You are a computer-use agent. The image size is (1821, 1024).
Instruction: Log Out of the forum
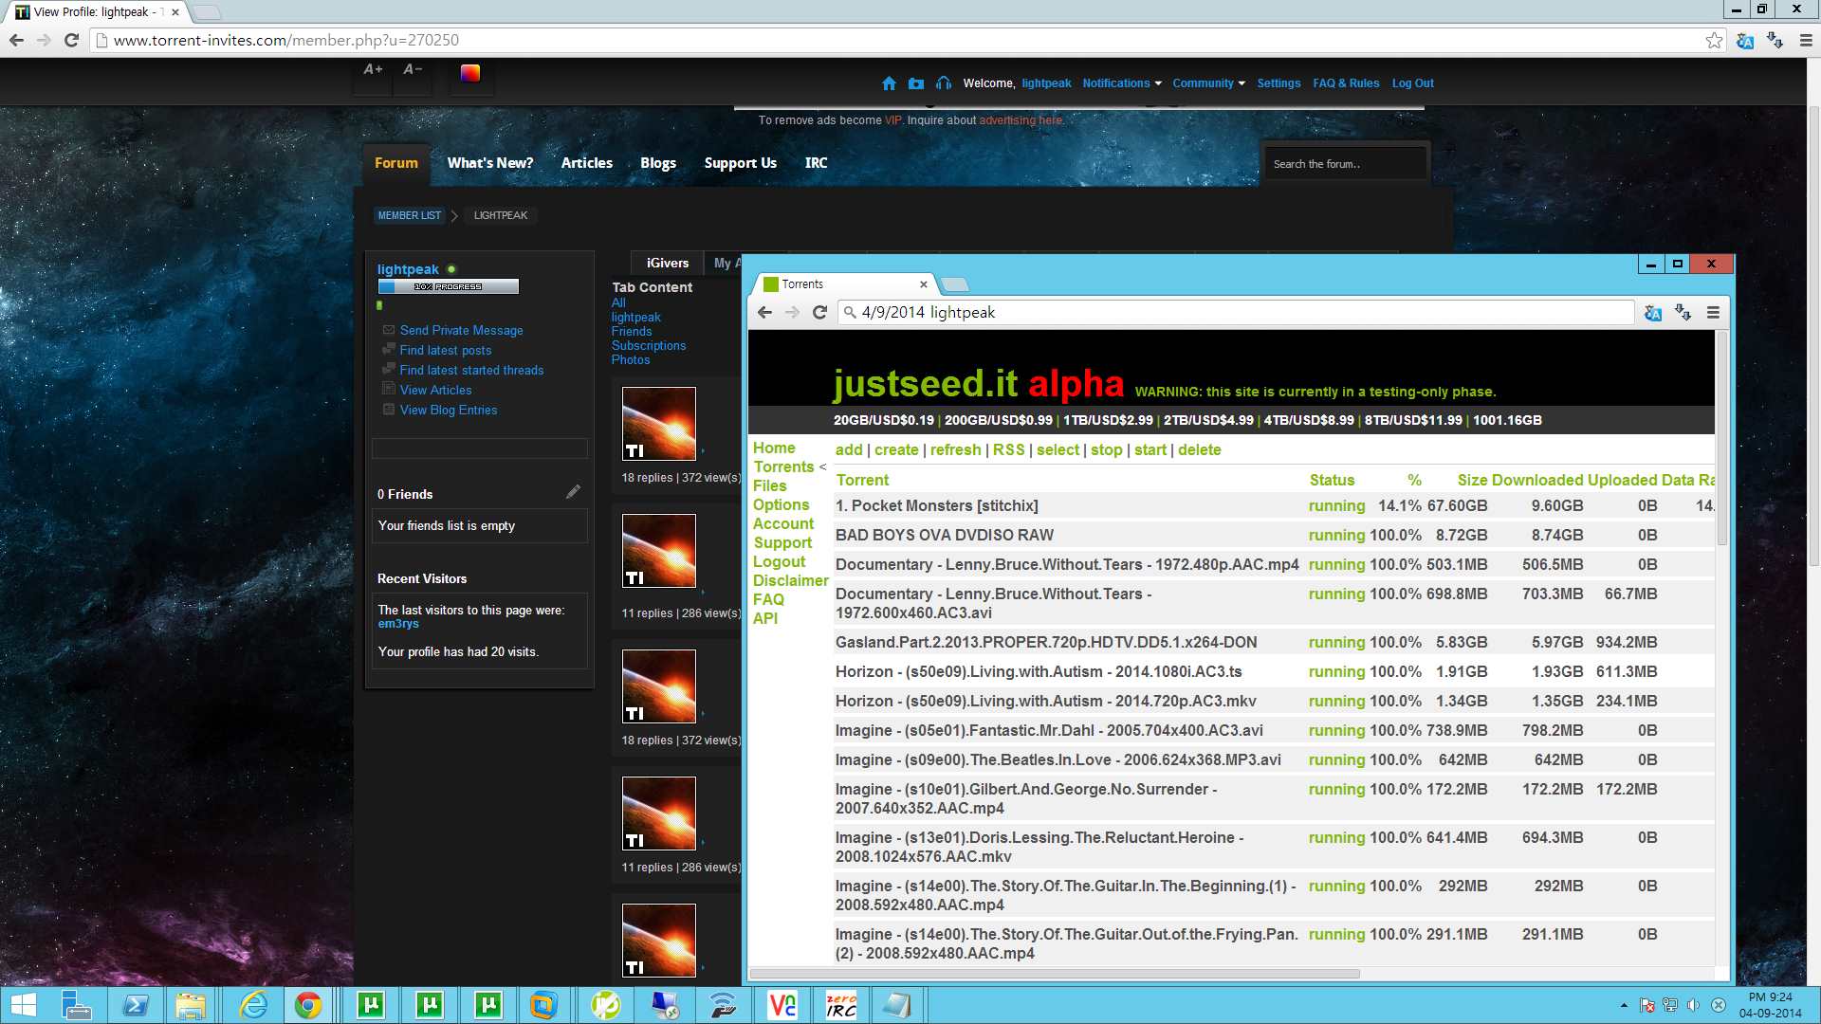click(1412, 83)
